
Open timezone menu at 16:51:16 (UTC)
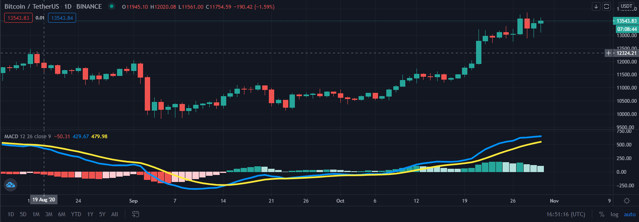click(566, 214)
